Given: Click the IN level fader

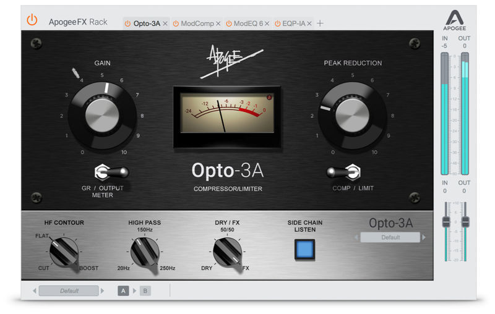Looking at the screenshot, I should point(446,222).
